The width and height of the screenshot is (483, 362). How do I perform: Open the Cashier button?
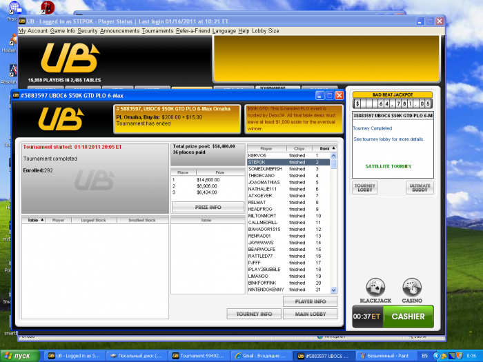408,316
